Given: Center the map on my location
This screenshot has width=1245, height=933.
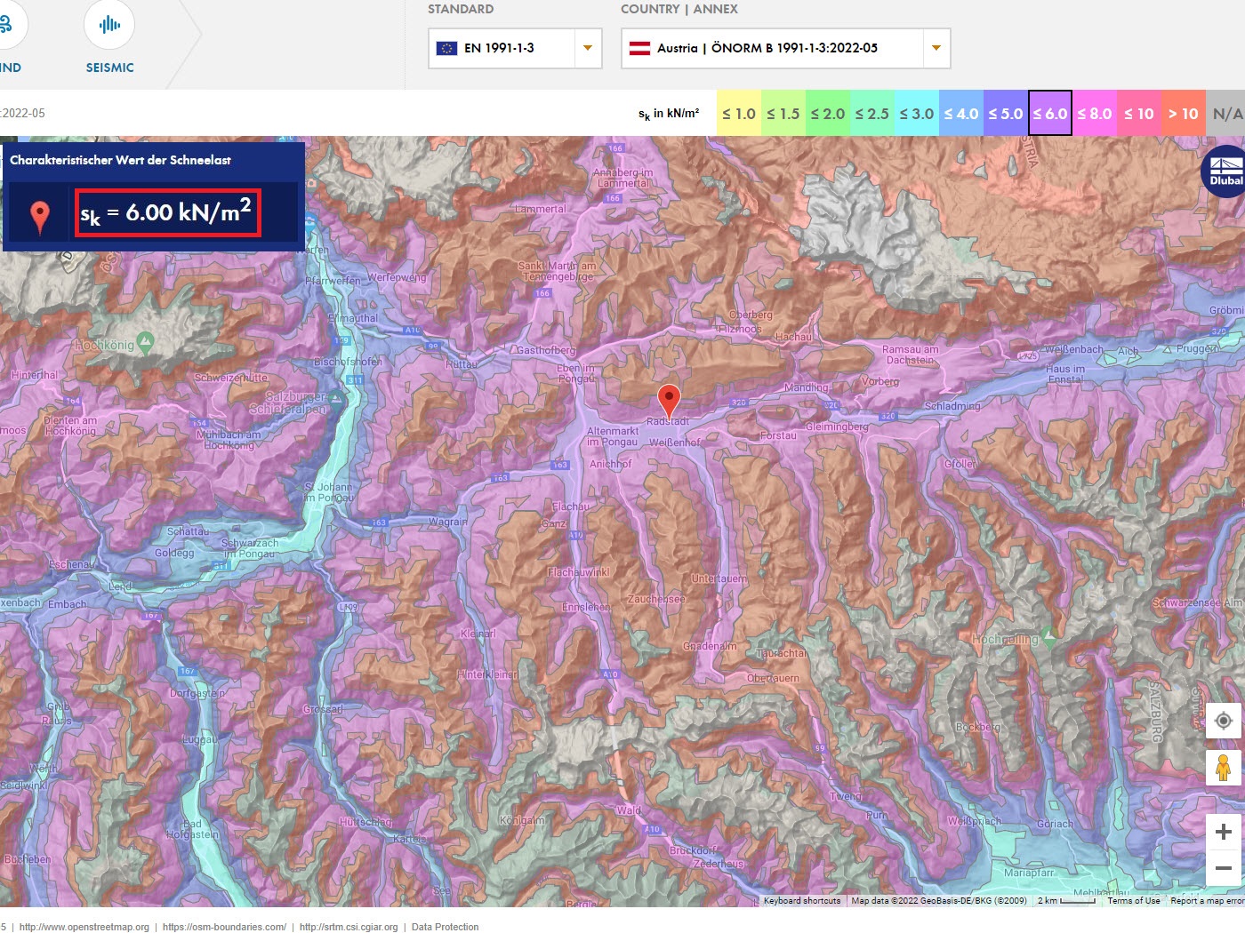Looking at the screenshot, I should pyautogui.click(x=1224, y=721).
